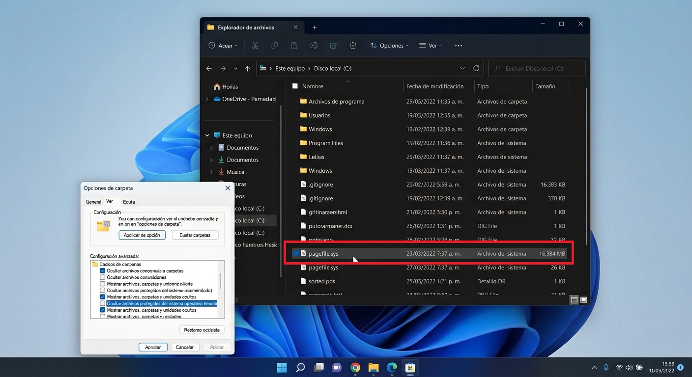Expand the Música tree node

tap(211, 172)
